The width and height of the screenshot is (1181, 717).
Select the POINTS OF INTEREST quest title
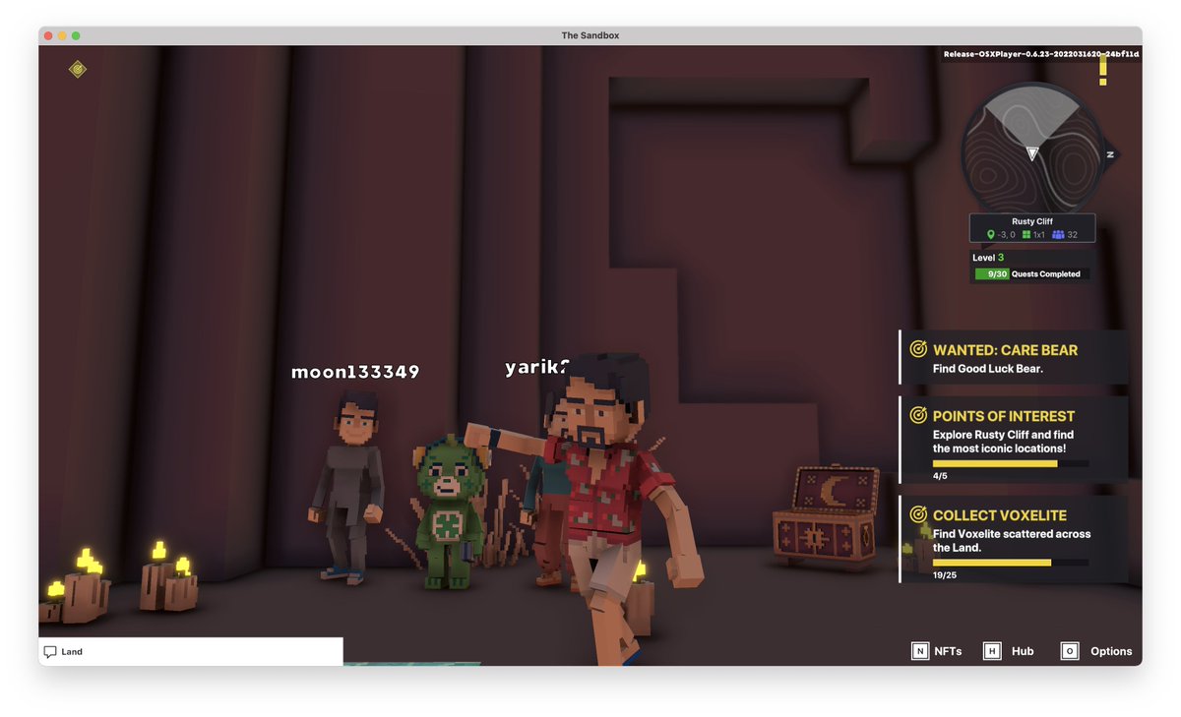point(1004,416)
